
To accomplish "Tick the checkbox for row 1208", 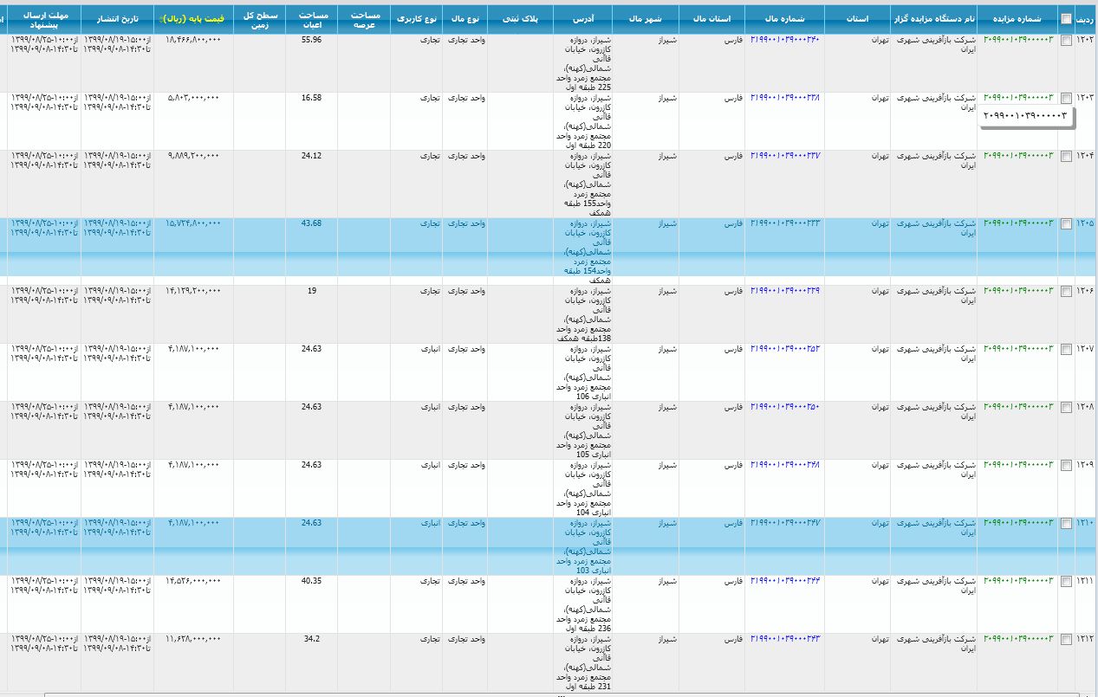I will click(x=1066, y=407).
